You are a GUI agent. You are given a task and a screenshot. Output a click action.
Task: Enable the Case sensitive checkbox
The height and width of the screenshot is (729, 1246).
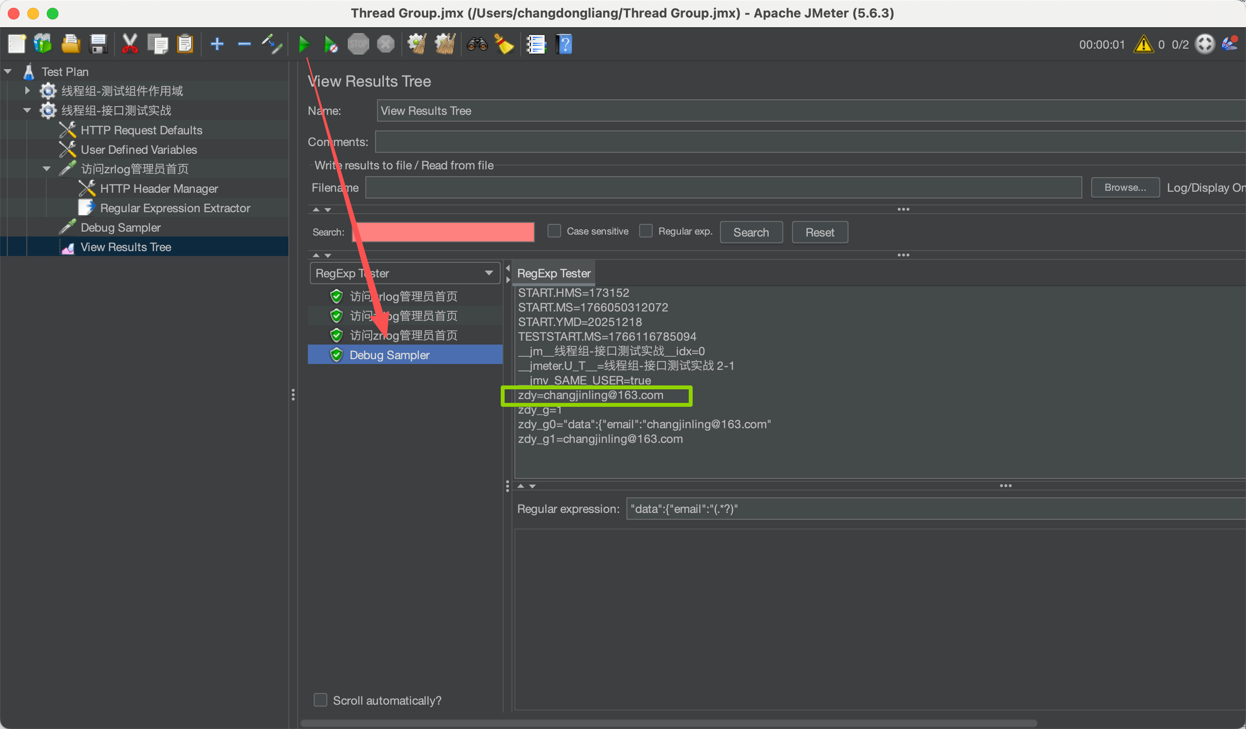point(554,231)
